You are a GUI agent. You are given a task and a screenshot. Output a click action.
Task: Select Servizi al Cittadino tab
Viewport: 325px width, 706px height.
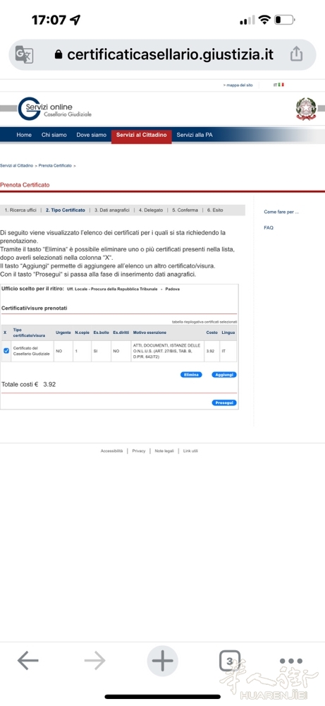[x=142, y=135]
